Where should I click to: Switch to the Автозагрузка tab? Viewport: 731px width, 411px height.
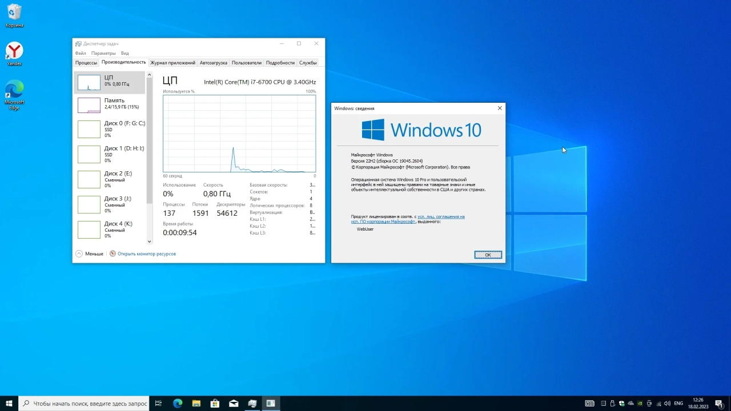[x=214, y=63]
